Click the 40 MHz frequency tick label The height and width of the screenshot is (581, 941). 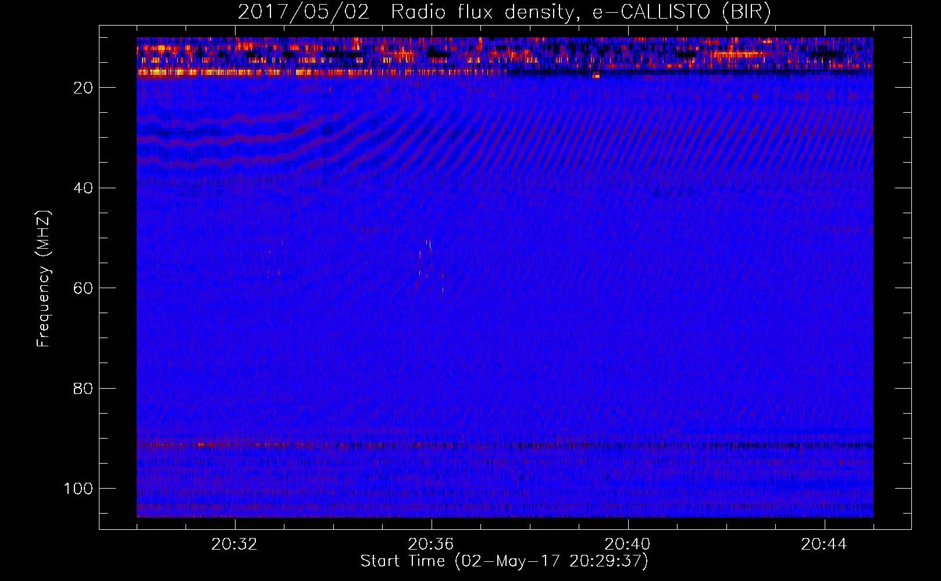tap(83, 188)
